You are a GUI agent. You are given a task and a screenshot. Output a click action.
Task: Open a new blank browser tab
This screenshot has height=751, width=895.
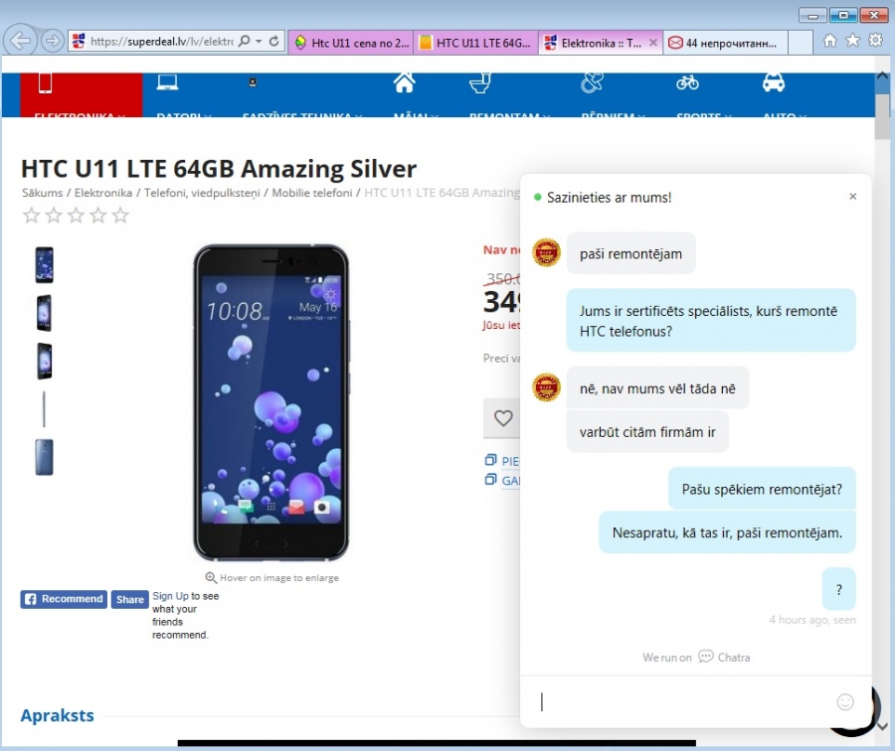coord(801,43)
